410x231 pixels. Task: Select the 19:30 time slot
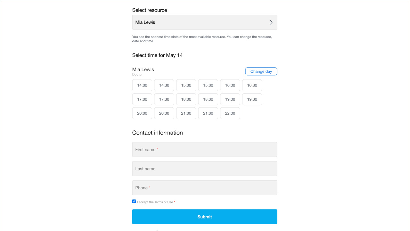click(252, 99)
